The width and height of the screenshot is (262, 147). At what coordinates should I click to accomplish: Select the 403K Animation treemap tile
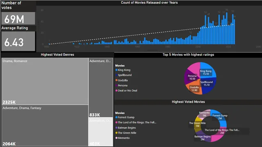(x=101, y=131)
